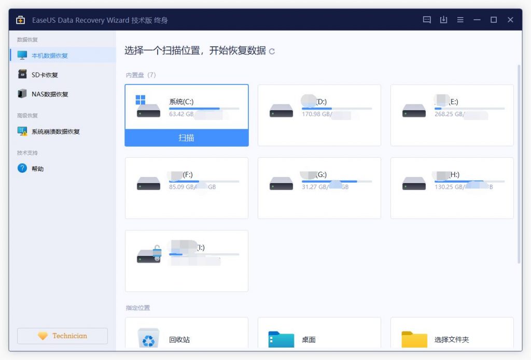Open the 回收站 Recycle Bin recovery option

[x=149, y=338]
